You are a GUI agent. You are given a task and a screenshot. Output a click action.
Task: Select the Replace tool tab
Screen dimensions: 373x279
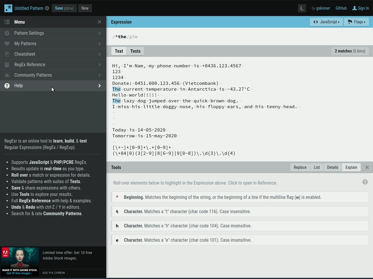point(300,167)
